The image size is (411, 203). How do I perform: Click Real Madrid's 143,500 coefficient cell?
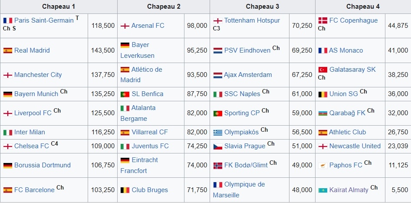(103, 50)
